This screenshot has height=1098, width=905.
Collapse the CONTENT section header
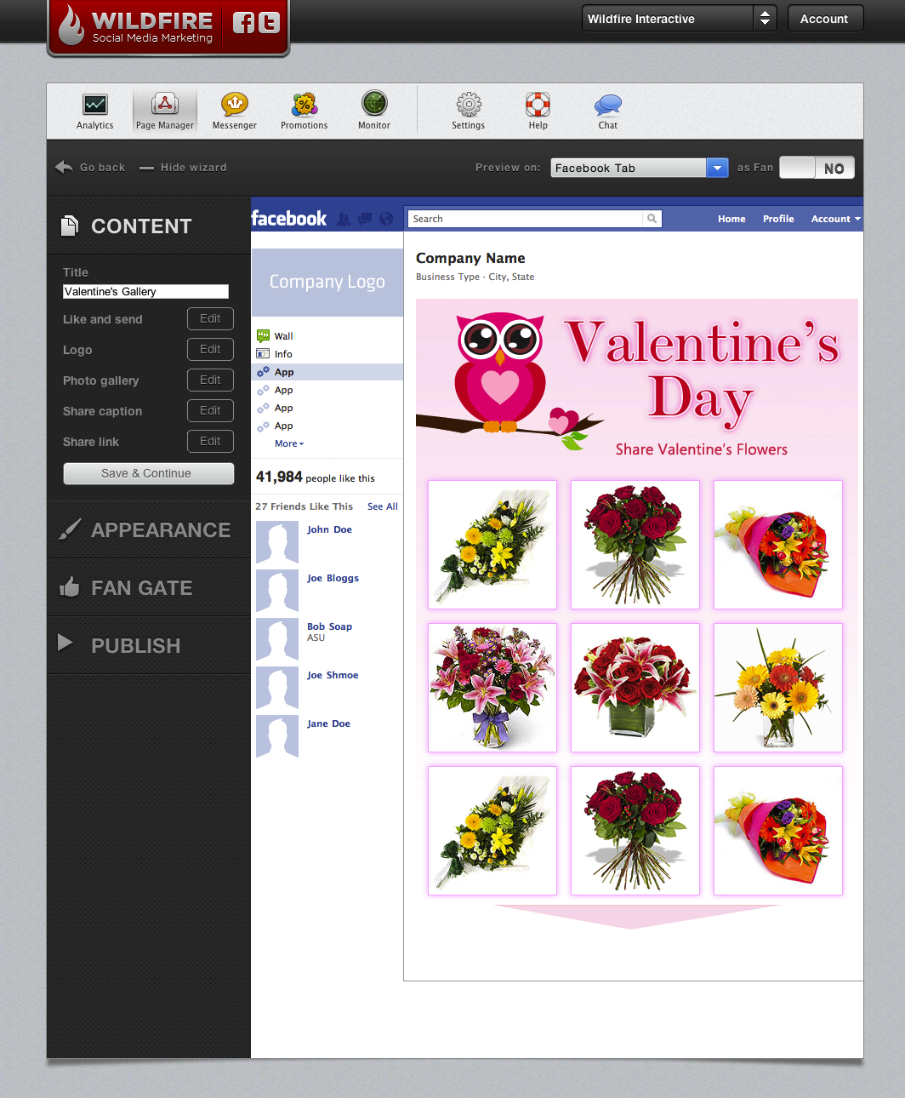149,226
